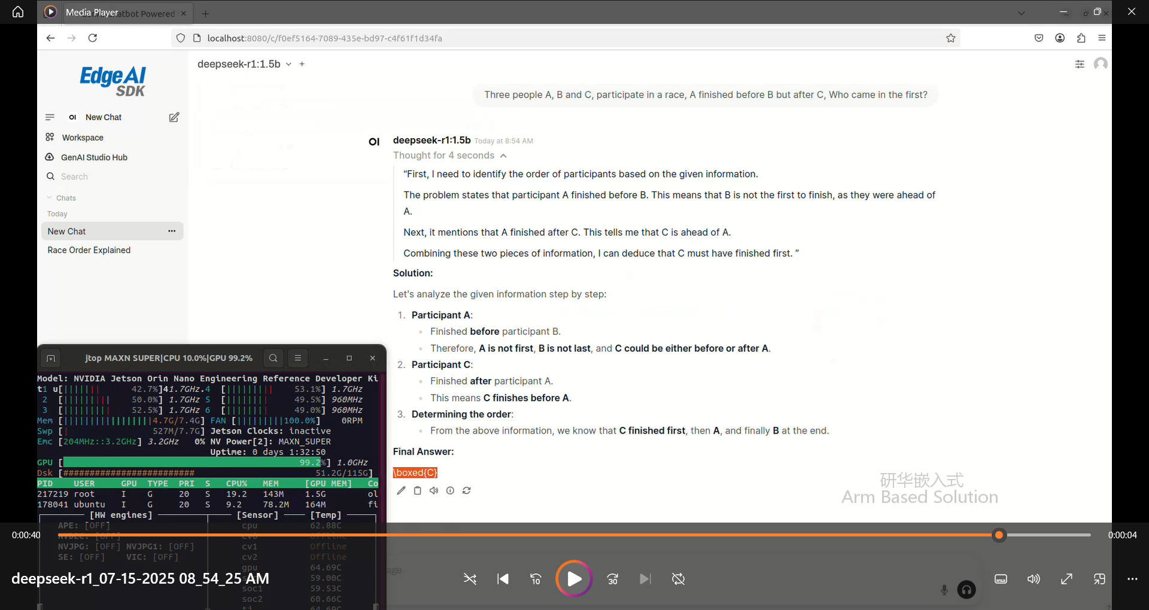The height and width of the screenshot is (610, 1149).
Task: Click the browser forward arrow
Action: (71, 38)
